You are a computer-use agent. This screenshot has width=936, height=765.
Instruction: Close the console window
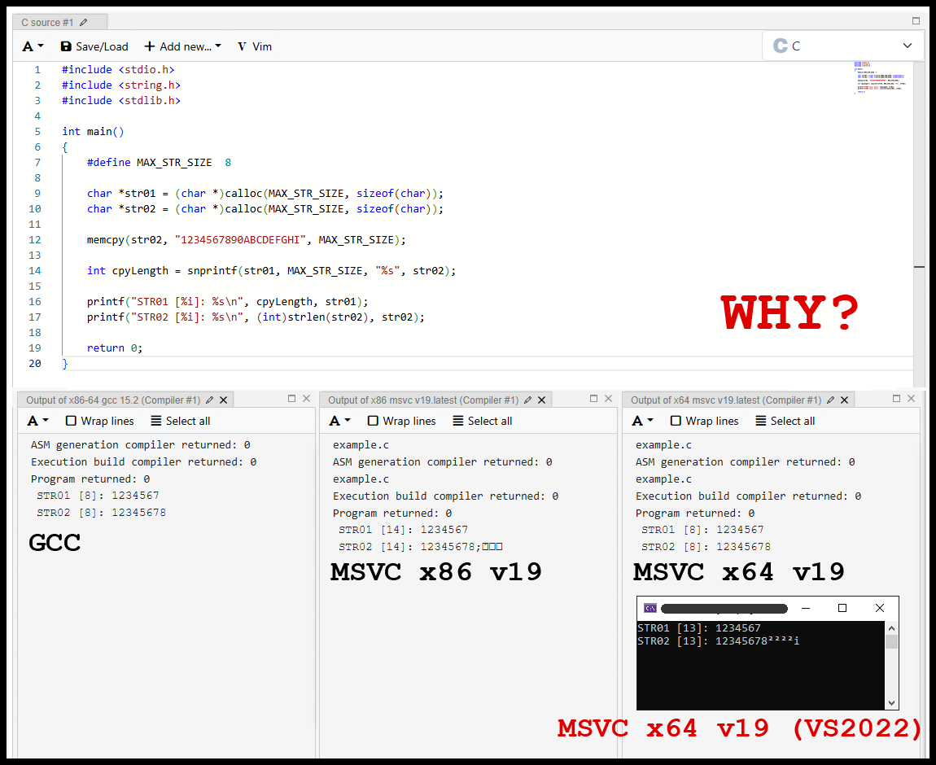click(x=879, y=608)
